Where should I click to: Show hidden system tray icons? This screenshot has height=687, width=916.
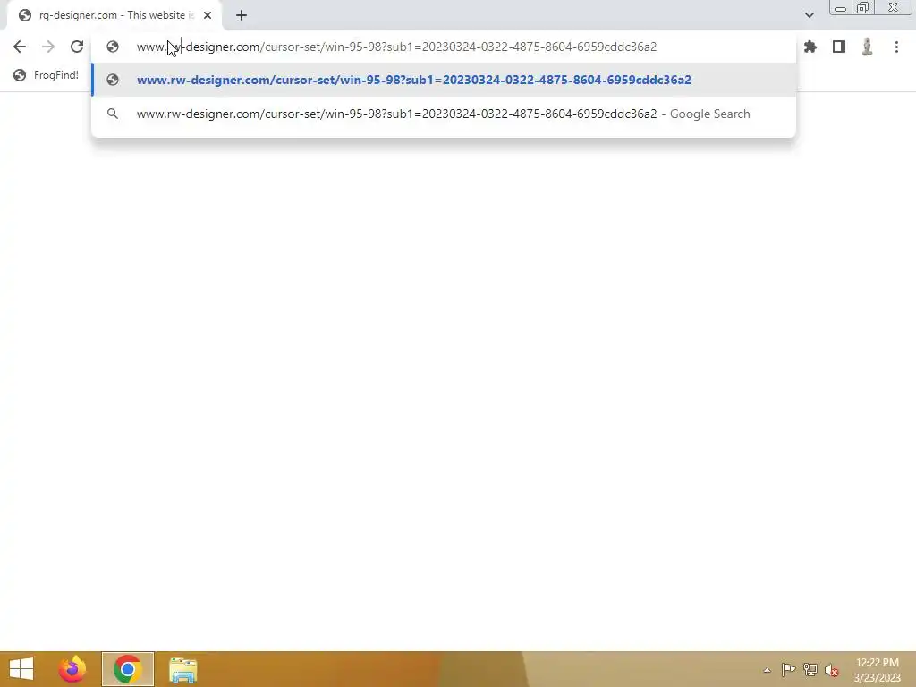pyautogui.click(x=767, y=670)
